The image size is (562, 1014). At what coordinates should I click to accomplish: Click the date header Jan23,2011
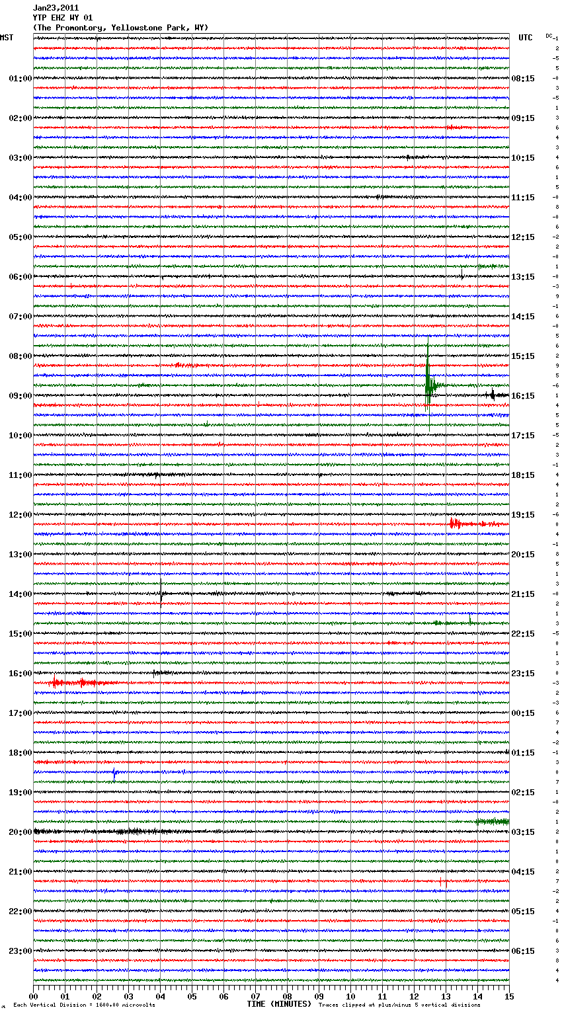coord(56,8)
